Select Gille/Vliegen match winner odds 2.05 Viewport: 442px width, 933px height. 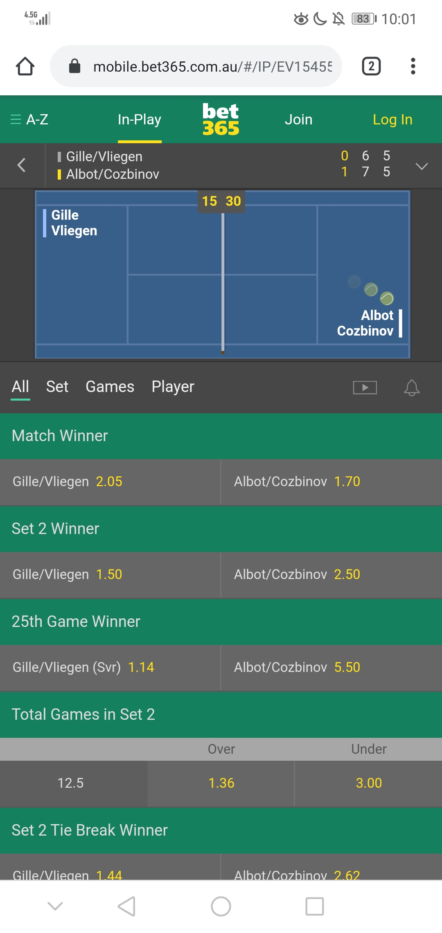click(110, 482)
